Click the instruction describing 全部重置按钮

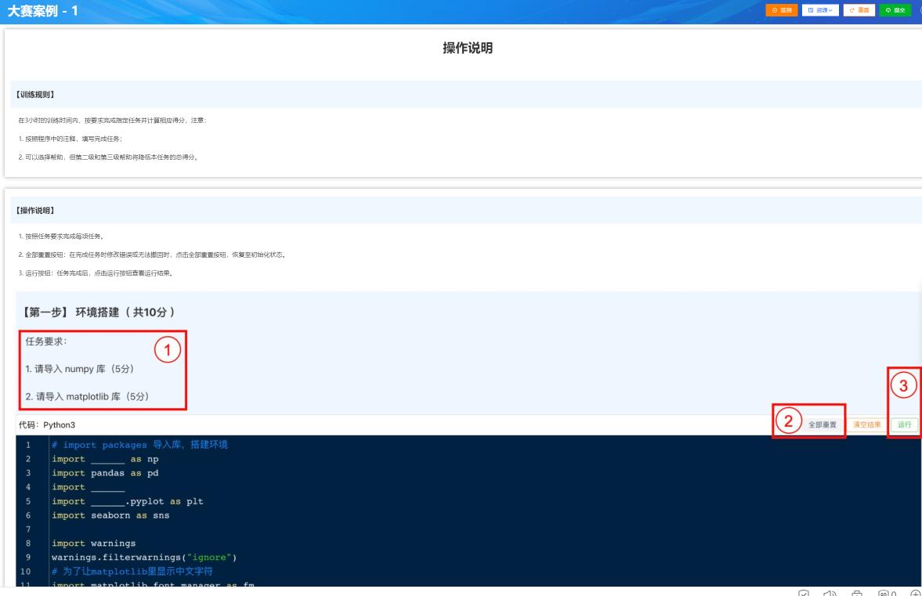[x=152, y=255]
